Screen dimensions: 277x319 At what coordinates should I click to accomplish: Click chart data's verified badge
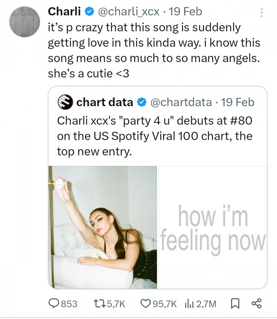[141, 102]
